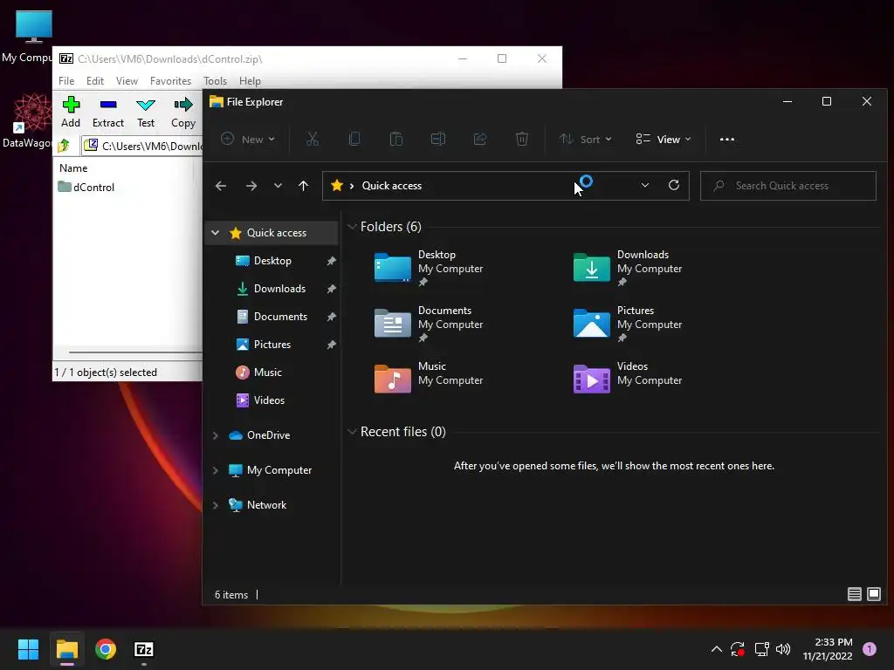Collapse Quick access in navigation pane
This screenshot has height=670, width=894.
pyautogui.click(x=215, y=232)
